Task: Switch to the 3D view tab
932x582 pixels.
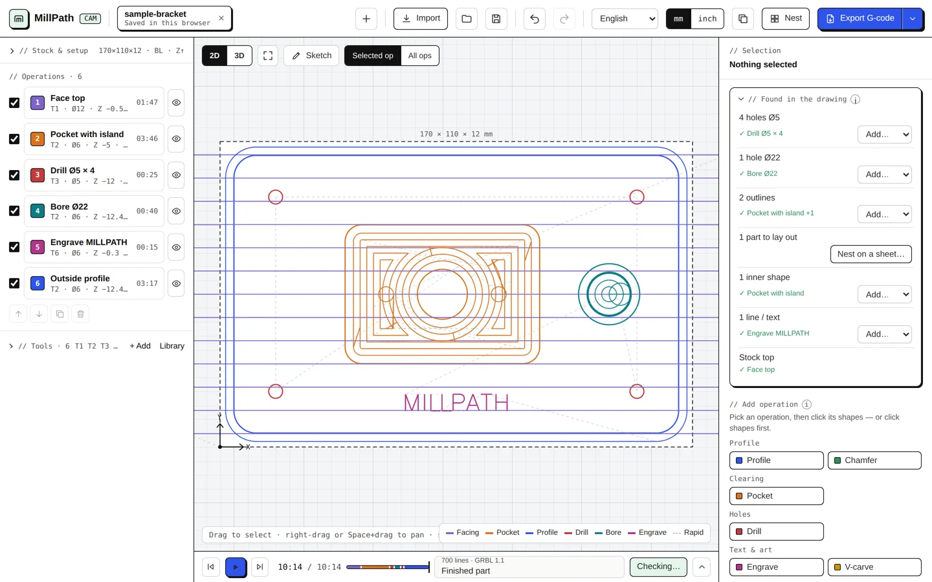Action: coord(239,56)
